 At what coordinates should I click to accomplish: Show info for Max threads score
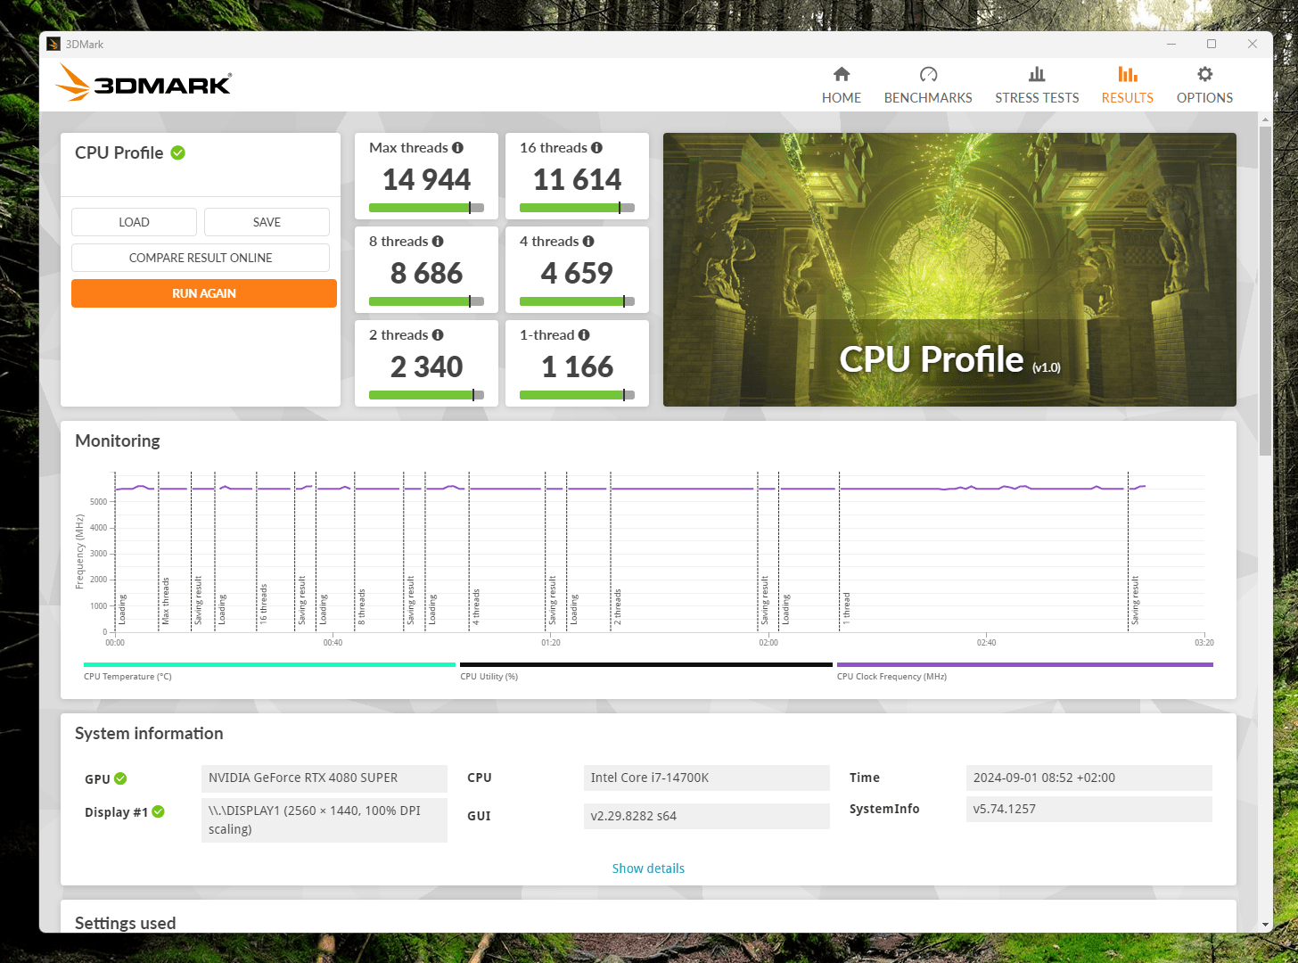pos(457,148)
